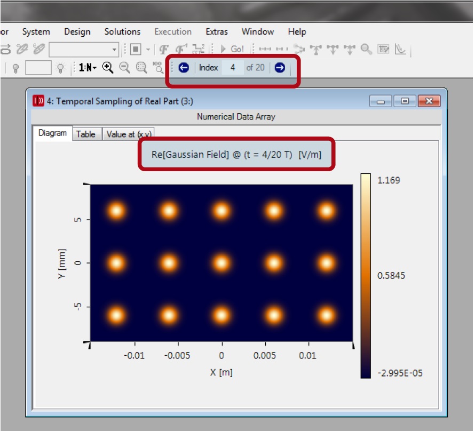The width and height of the screenshot is (475, 432).
Task: Click the first paperclip link icon
Action: tap(22, 49)
